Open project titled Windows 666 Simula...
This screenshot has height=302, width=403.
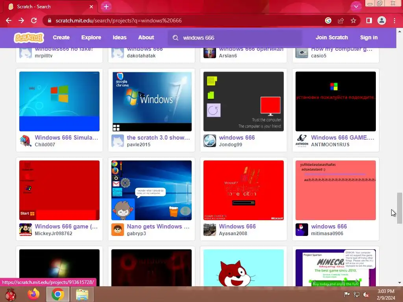(66, 138)
